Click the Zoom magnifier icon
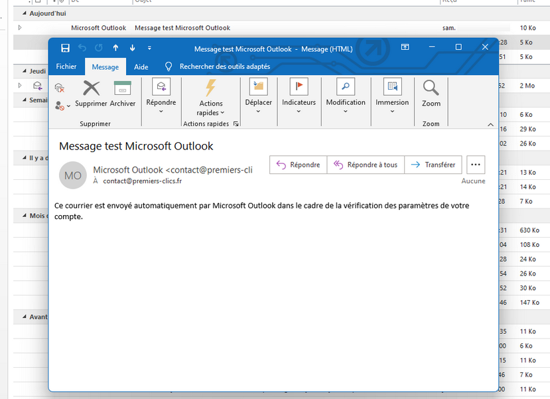 (x=431, y=88)
